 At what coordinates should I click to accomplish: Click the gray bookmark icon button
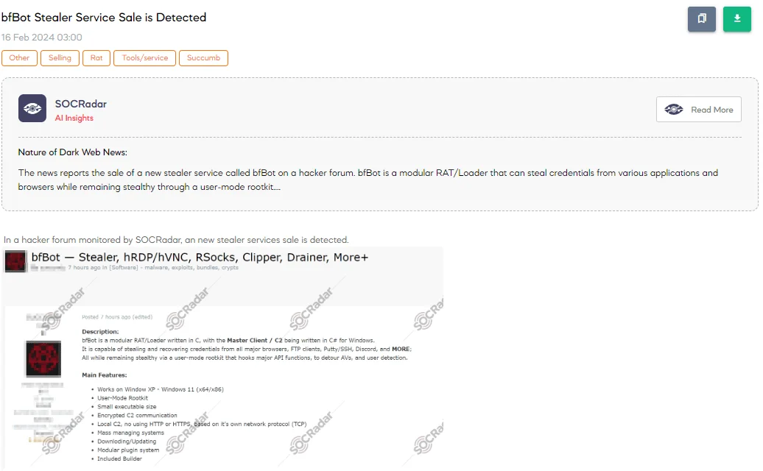tap(701, 19)
